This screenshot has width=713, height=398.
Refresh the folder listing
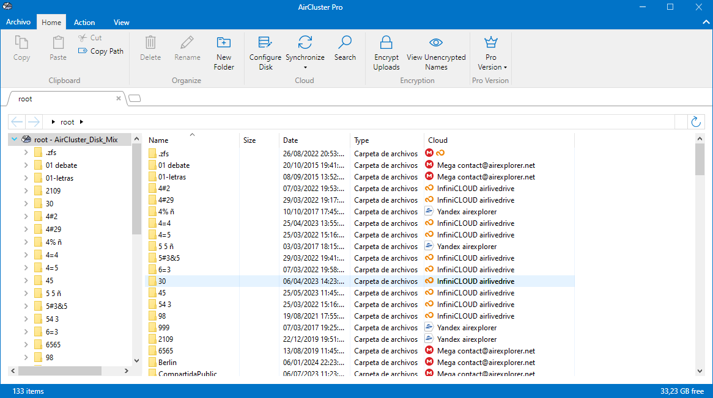click(695, 121)
